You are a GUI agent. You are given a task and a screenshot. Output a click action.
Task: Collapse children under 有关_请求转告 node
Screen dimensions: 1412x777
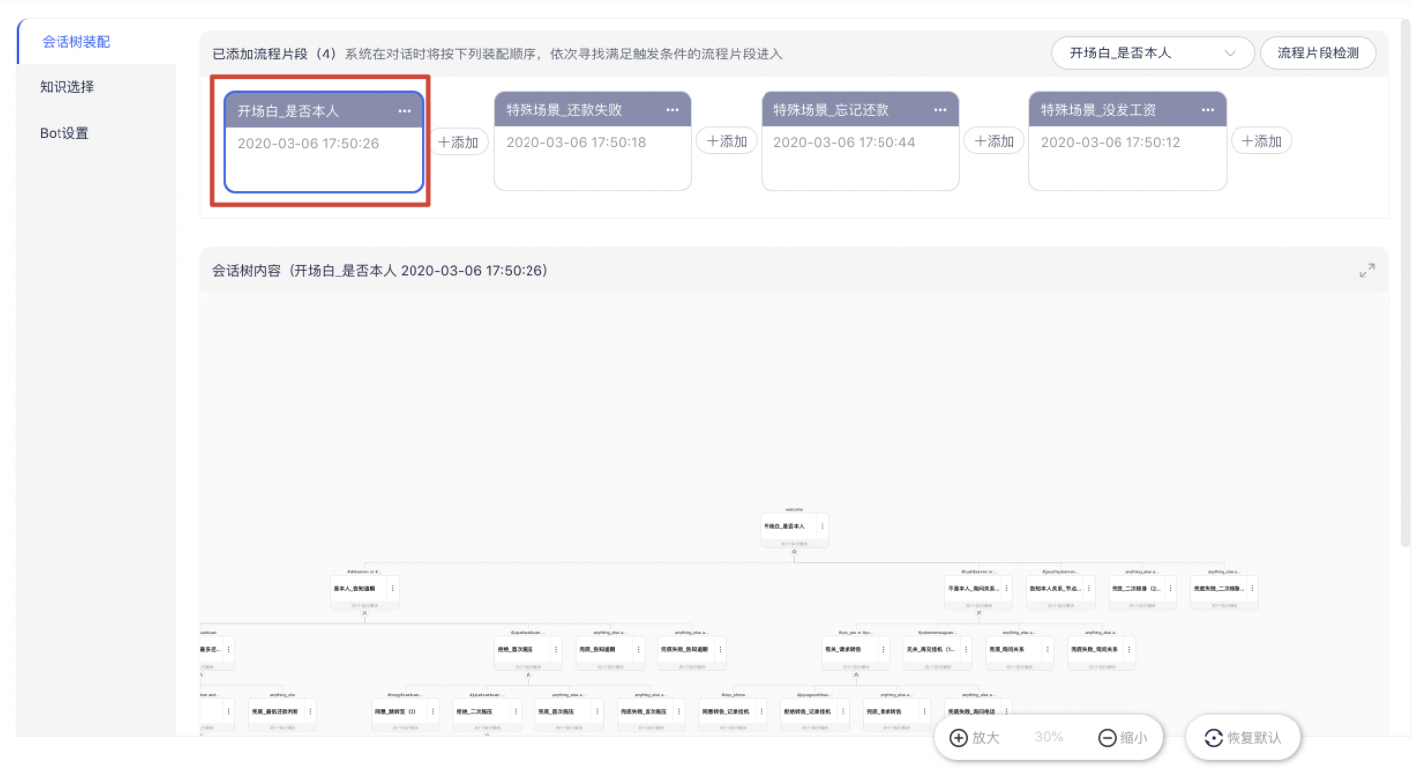(x=856, y=675)
